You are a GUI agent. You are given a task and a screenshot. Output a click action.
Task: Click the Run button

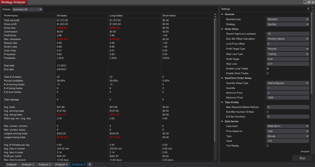302,158
